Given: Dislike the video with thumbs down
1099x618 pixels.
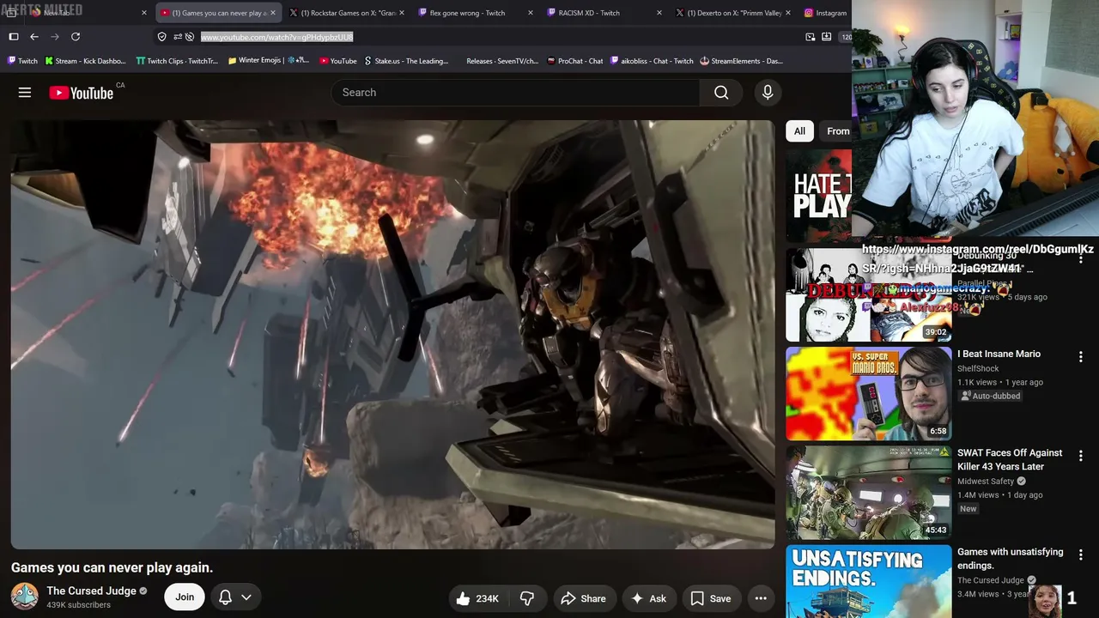Looking at the screenshot, I should pos(527,598).
